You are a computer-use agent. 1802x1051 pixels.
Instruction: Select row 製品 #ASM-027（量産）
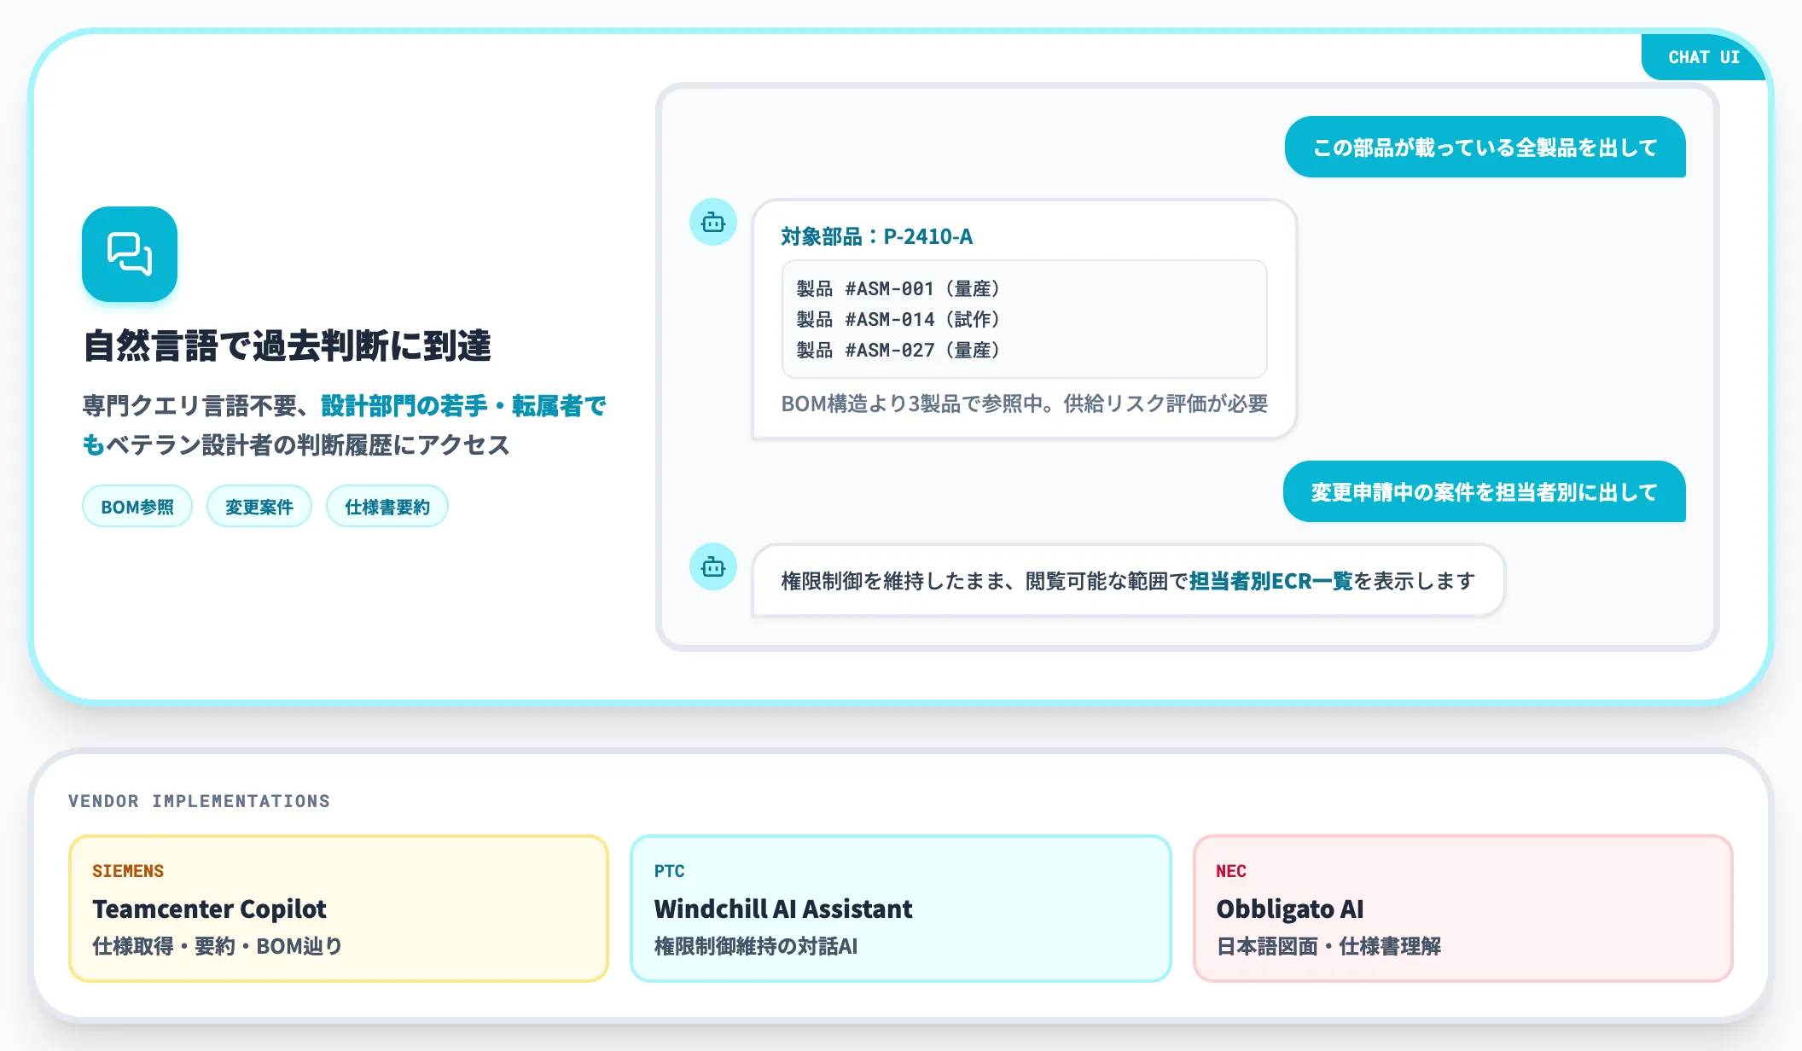[x=898, y=350]
